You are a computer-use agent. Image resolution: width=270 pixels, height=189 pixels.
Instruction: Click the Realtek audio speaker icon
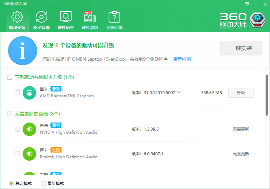tap(29, 154)
